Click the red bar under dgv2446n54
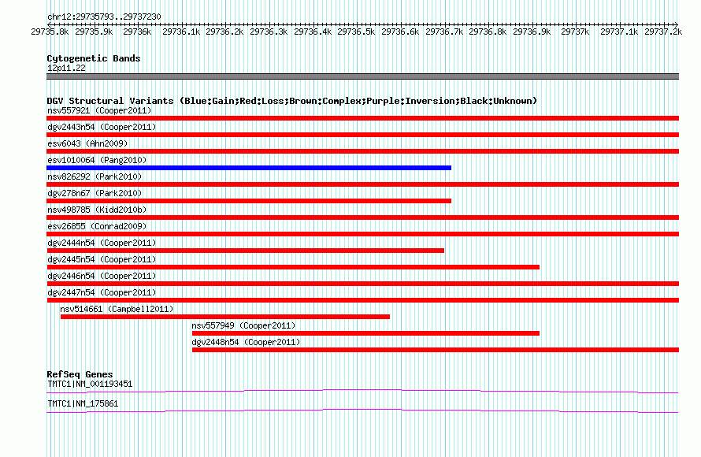701x457 pixels. (362, 284)
